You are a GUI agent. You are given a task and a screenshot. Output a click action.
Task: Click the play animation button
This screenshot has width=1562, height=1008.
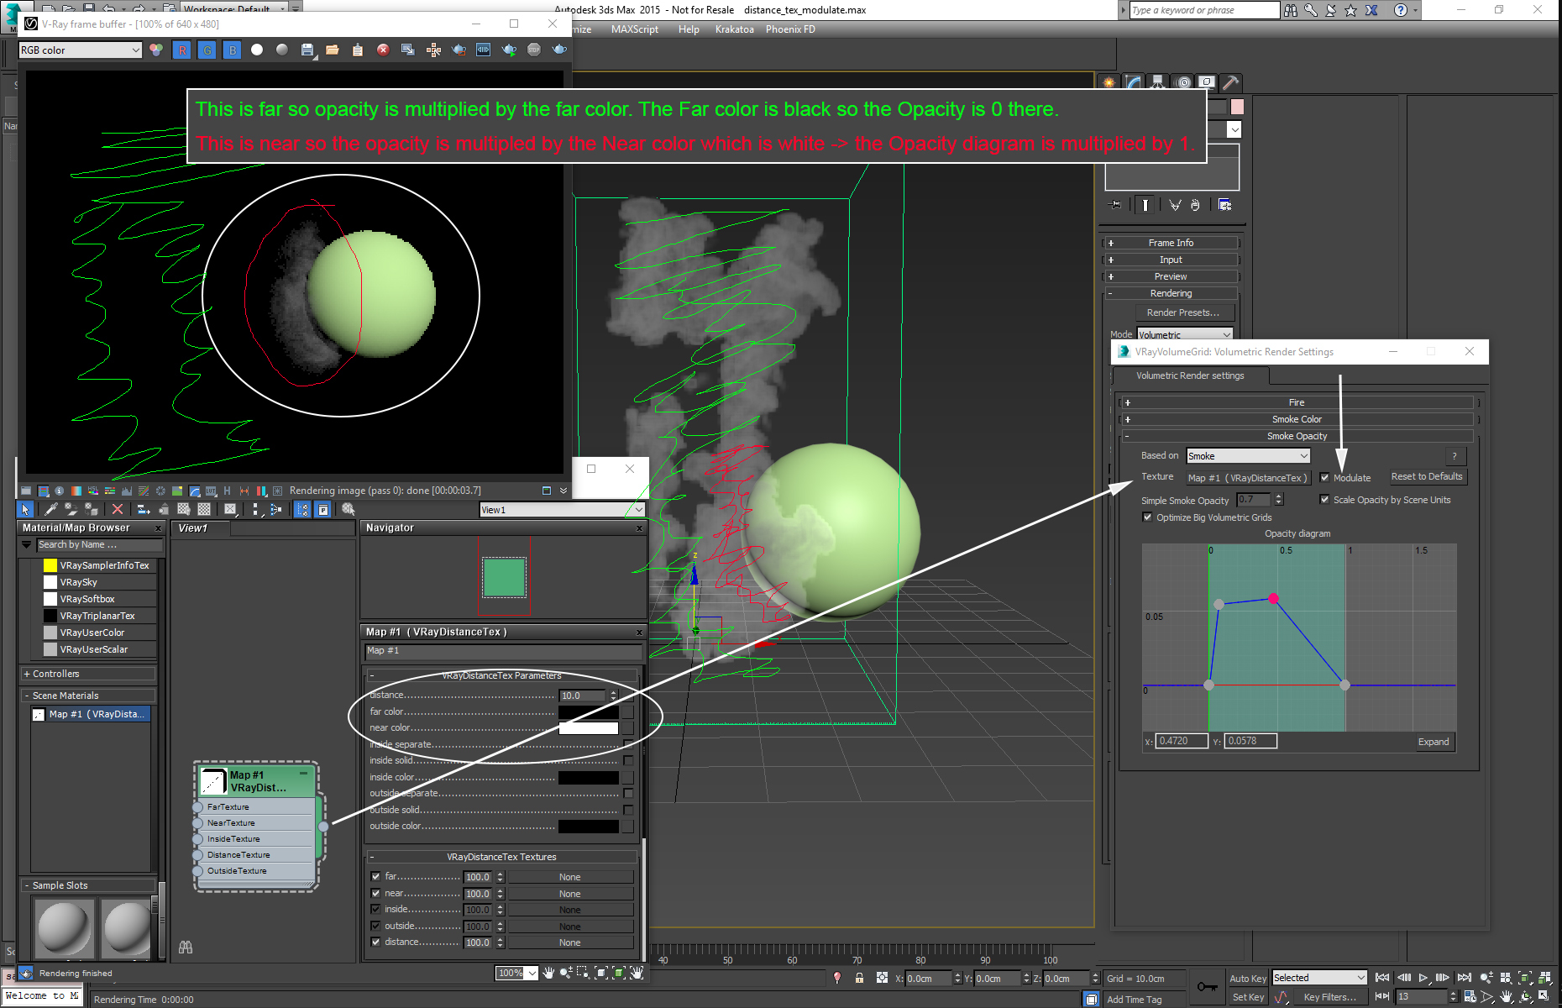tap(1423, 978)
